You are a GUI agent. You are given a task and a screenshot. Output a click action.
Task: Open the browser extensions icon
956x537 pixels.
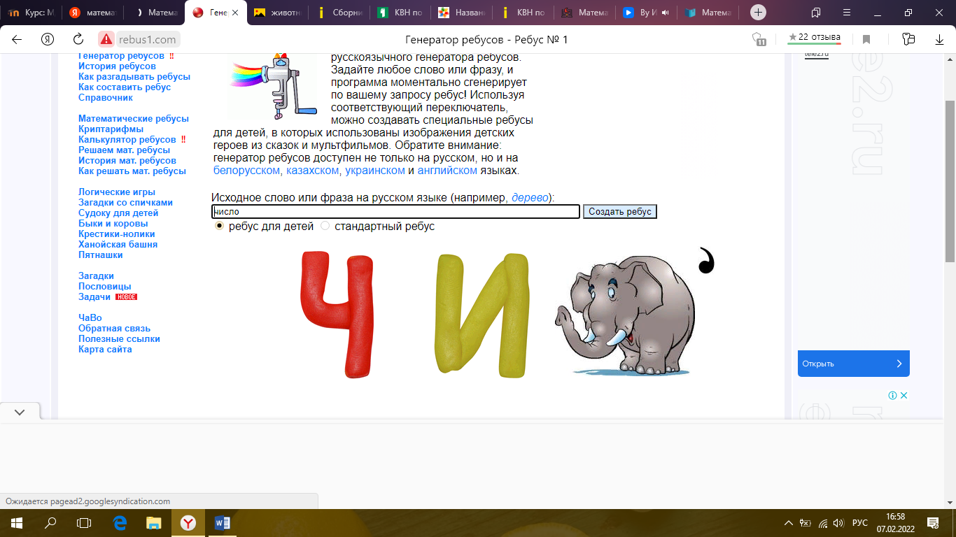(x=908, y=39)
